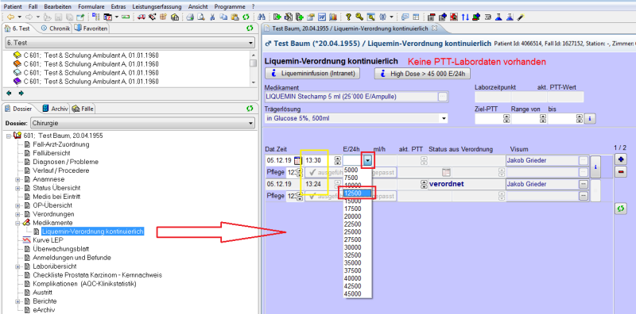Click the red minus remove-row button
Screen dimensions: 636x314
pos(621,172)
